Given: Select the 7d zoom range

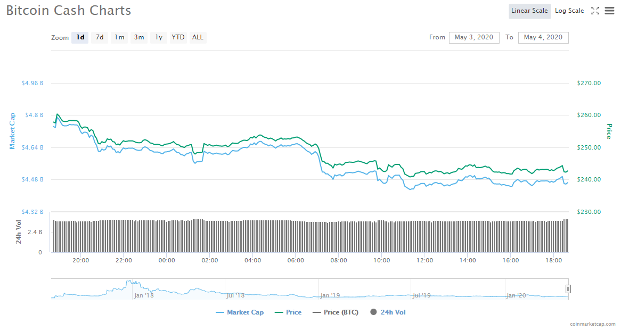Looking at the screenshot, I should (x=100, y=37).
